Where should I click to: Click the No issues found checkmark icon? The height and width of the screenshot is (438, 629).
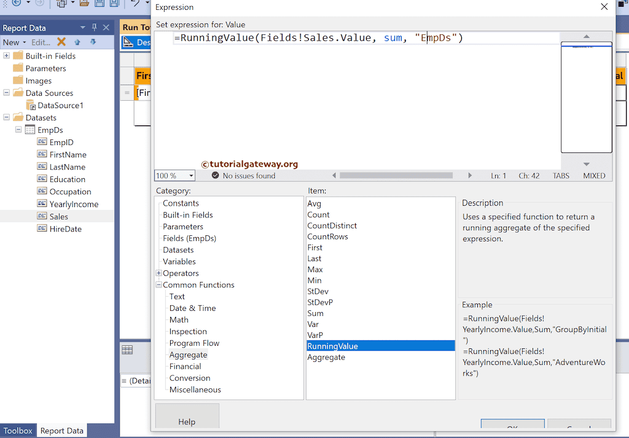tap(215, 176)
